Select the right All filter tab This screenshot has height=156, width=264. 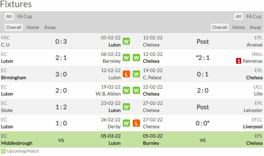239,17
